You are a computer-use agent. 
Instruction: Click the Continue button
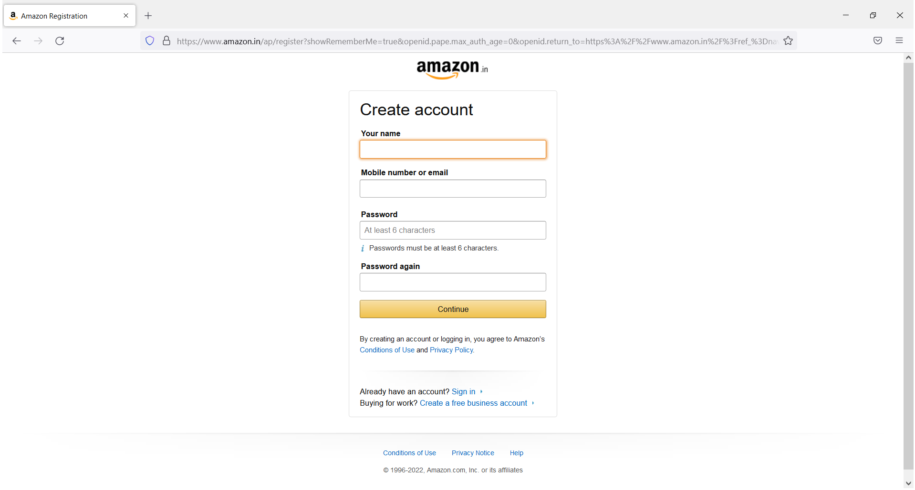click(x=452, y=309)
